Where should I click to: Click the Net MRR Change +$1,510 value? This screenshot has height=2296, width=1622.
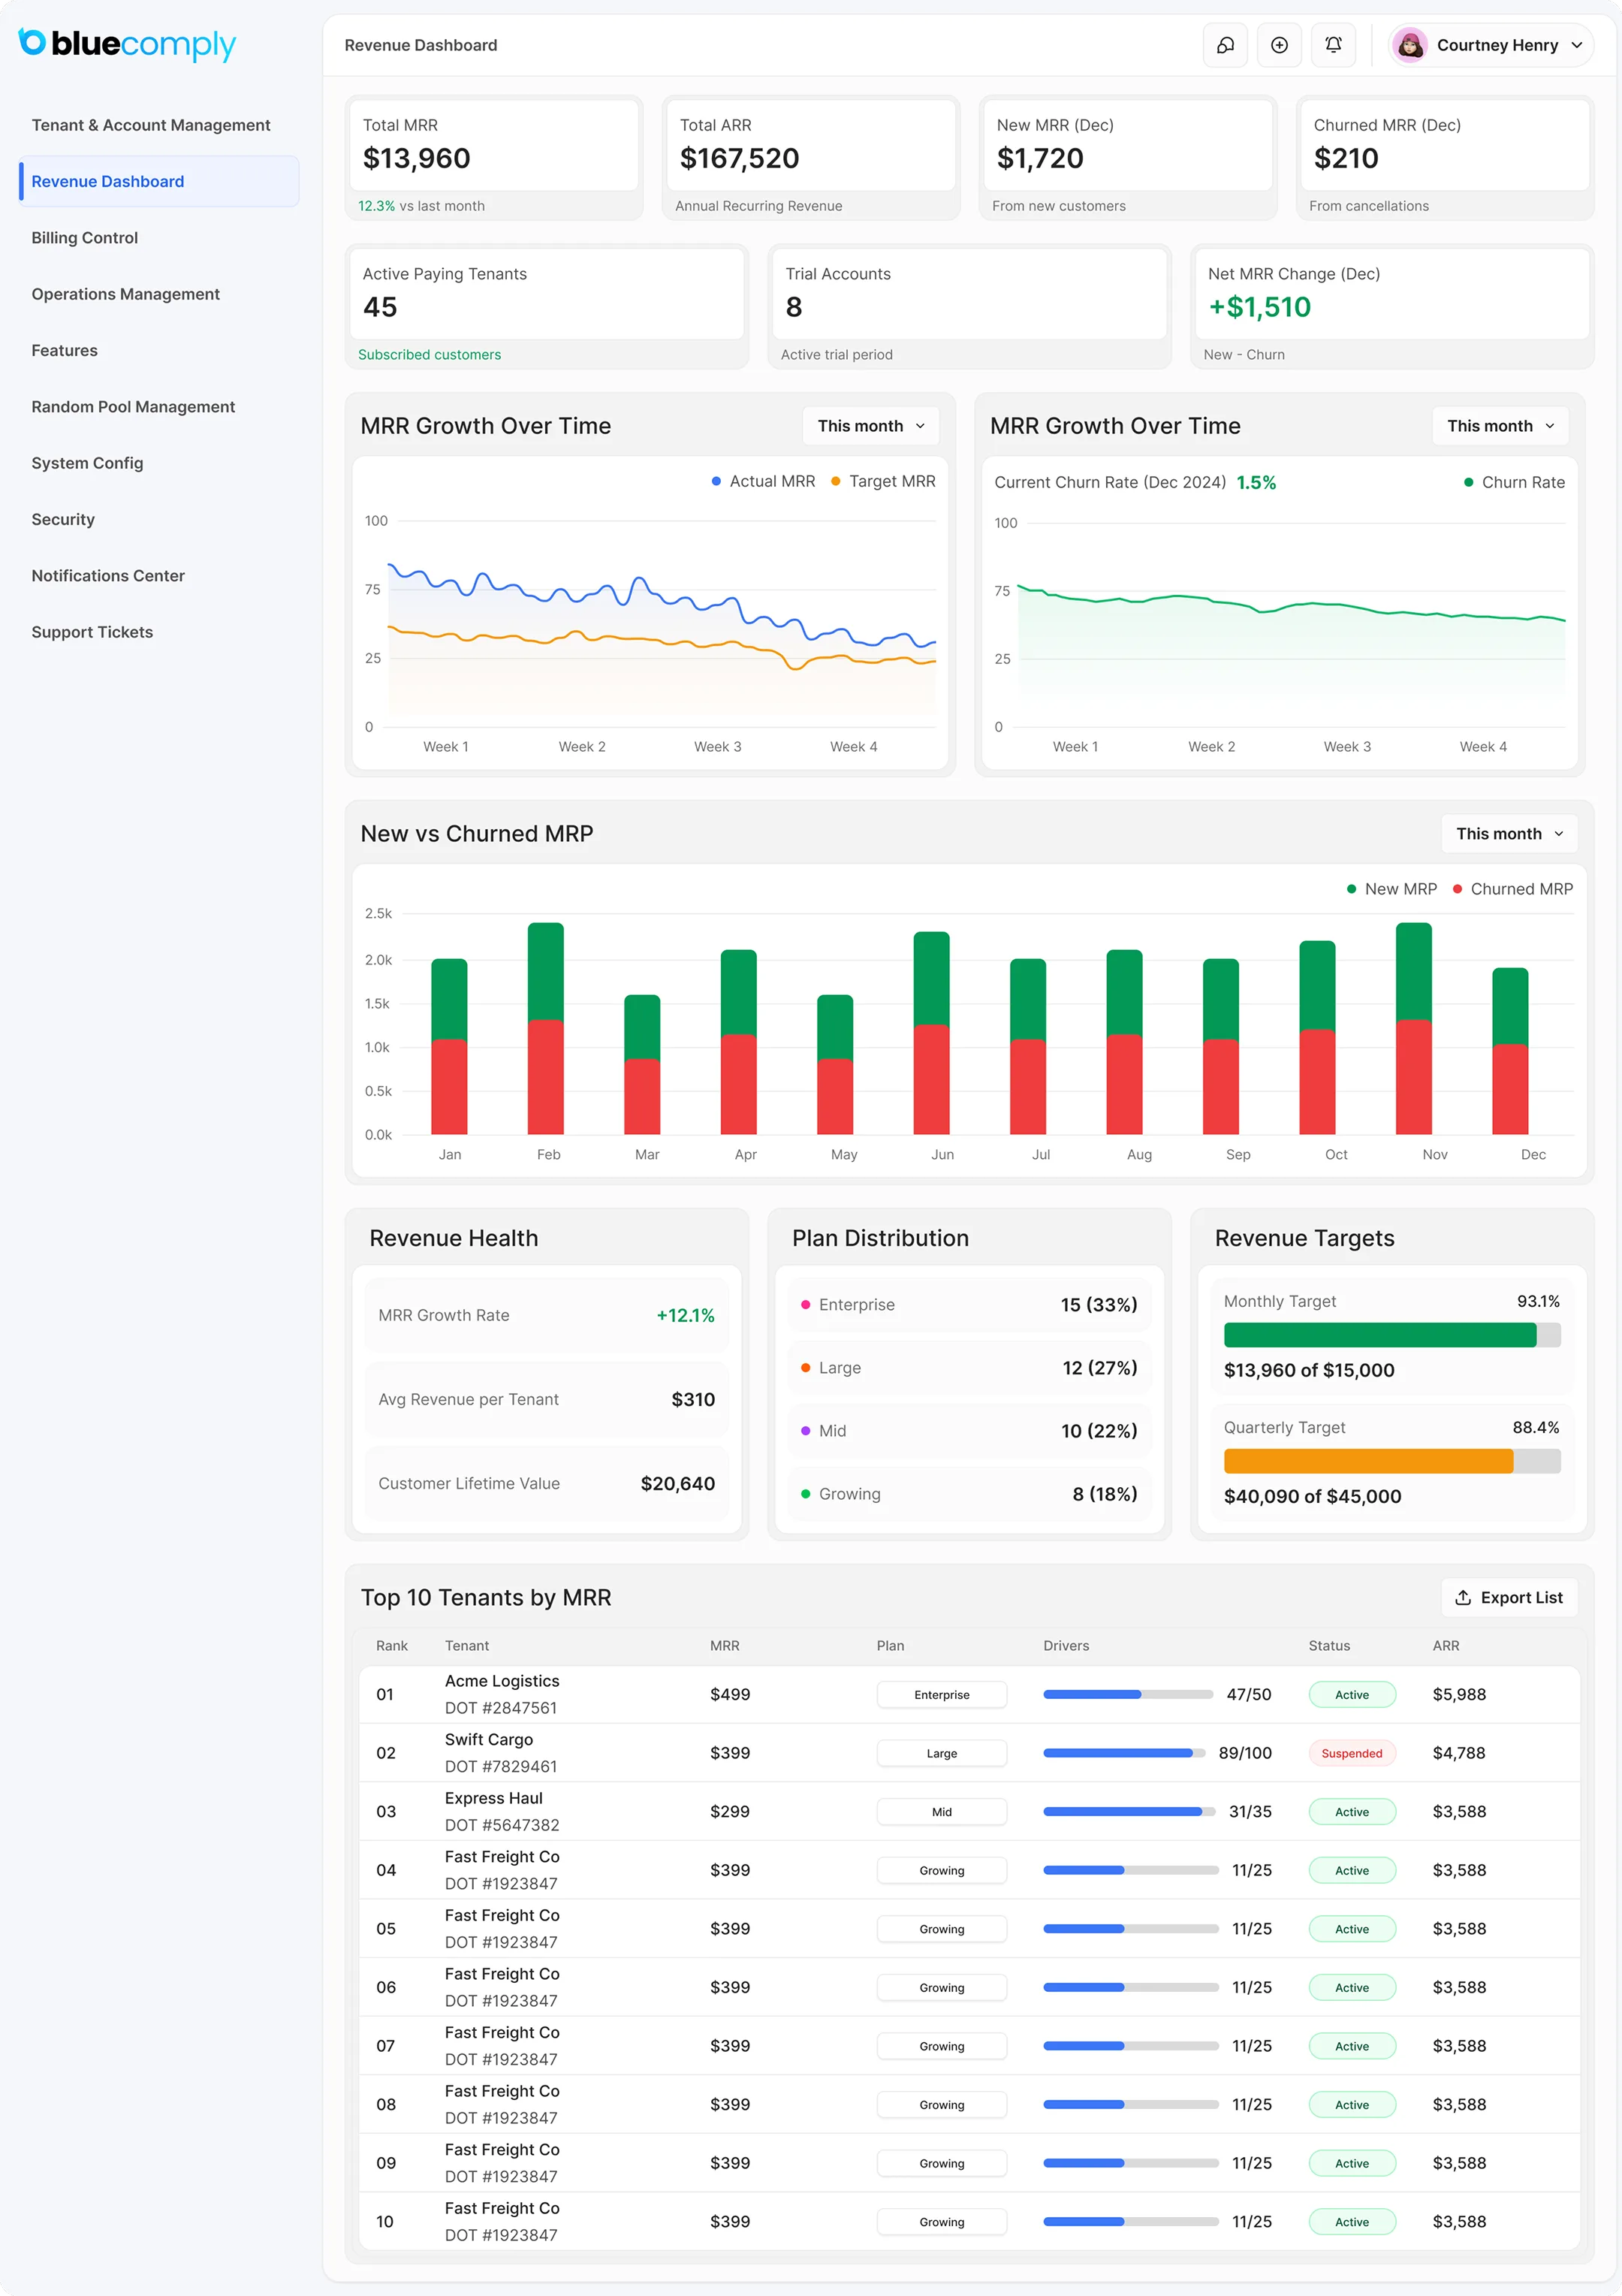click(x=1260, y=307)
